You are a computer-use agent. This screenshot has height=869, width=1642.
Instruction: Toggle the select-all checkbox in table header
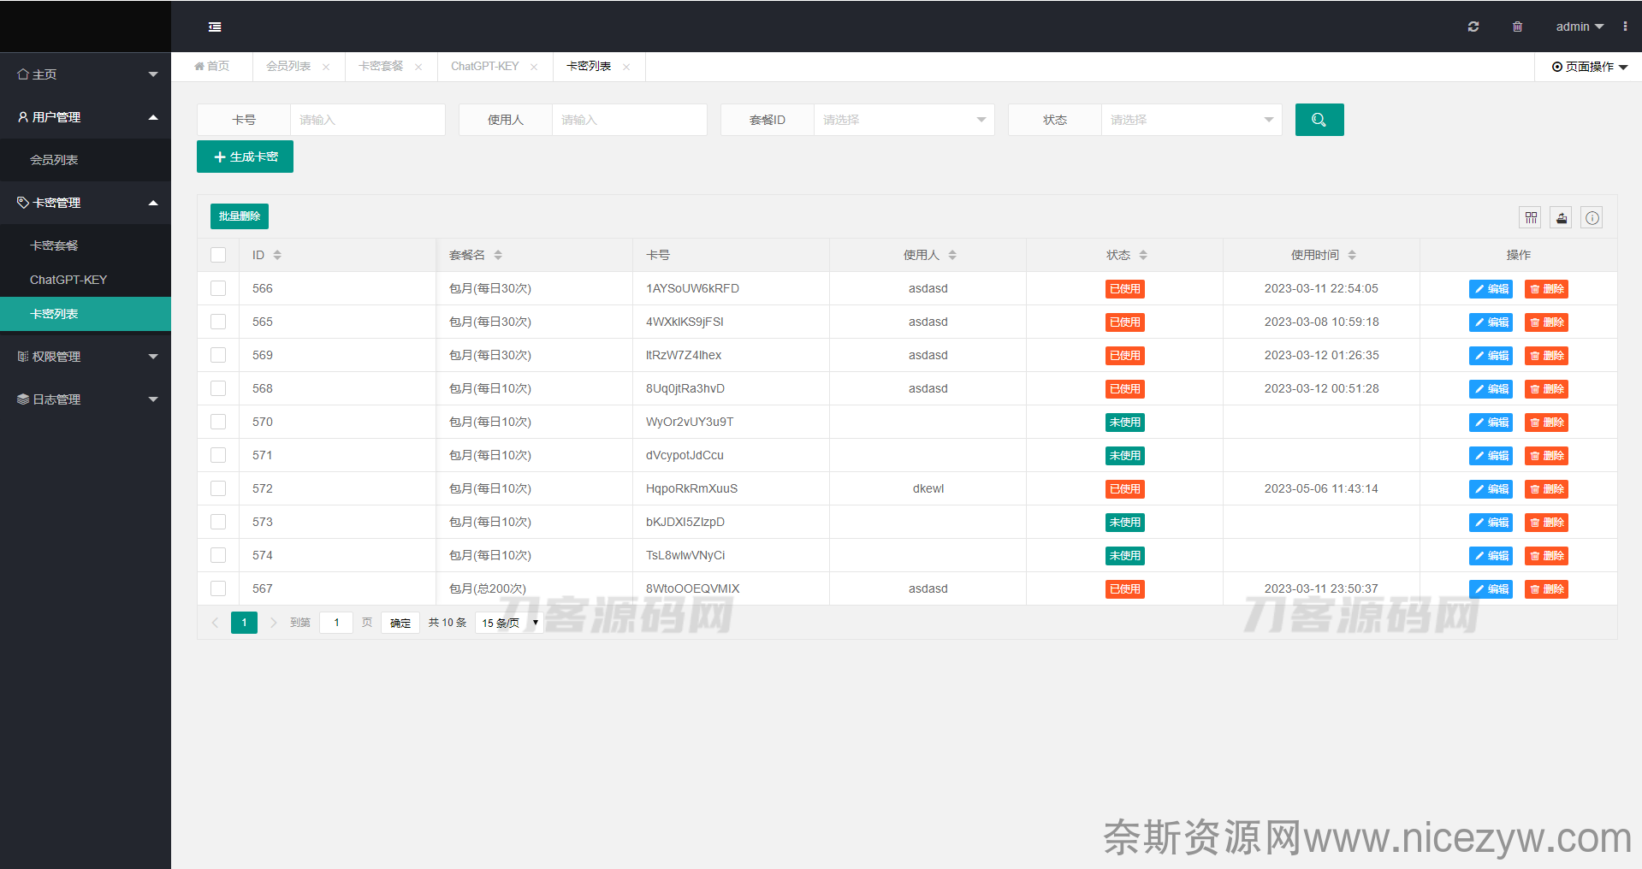click(x=218, y=255)
